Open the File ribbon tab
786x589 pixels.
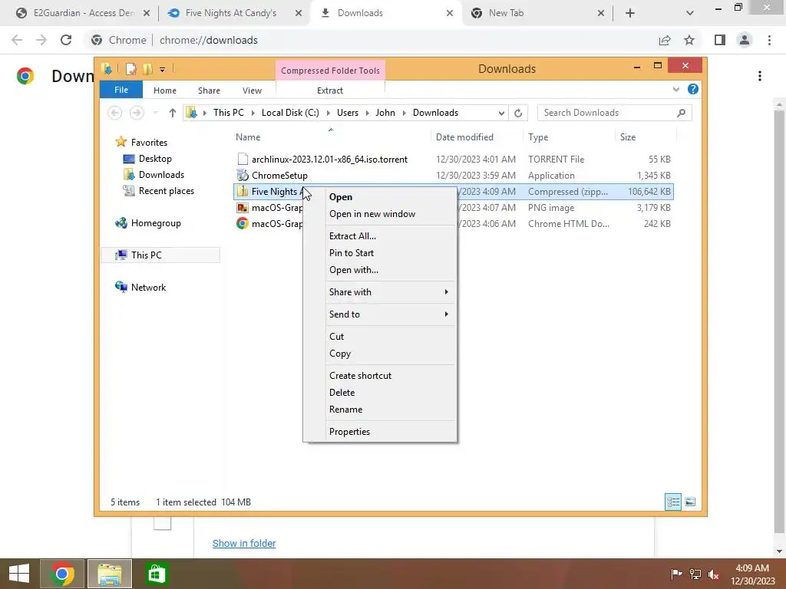click(121, 90)
